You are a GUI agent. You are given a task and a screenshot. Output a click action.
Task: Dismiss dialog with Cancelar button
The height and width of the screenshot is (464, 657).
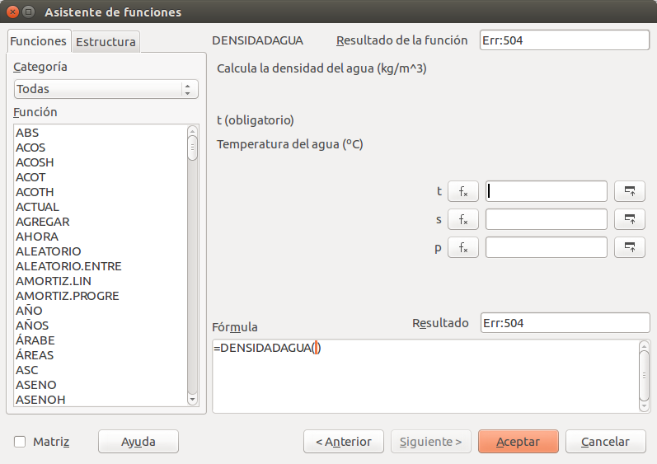point(605,442)
